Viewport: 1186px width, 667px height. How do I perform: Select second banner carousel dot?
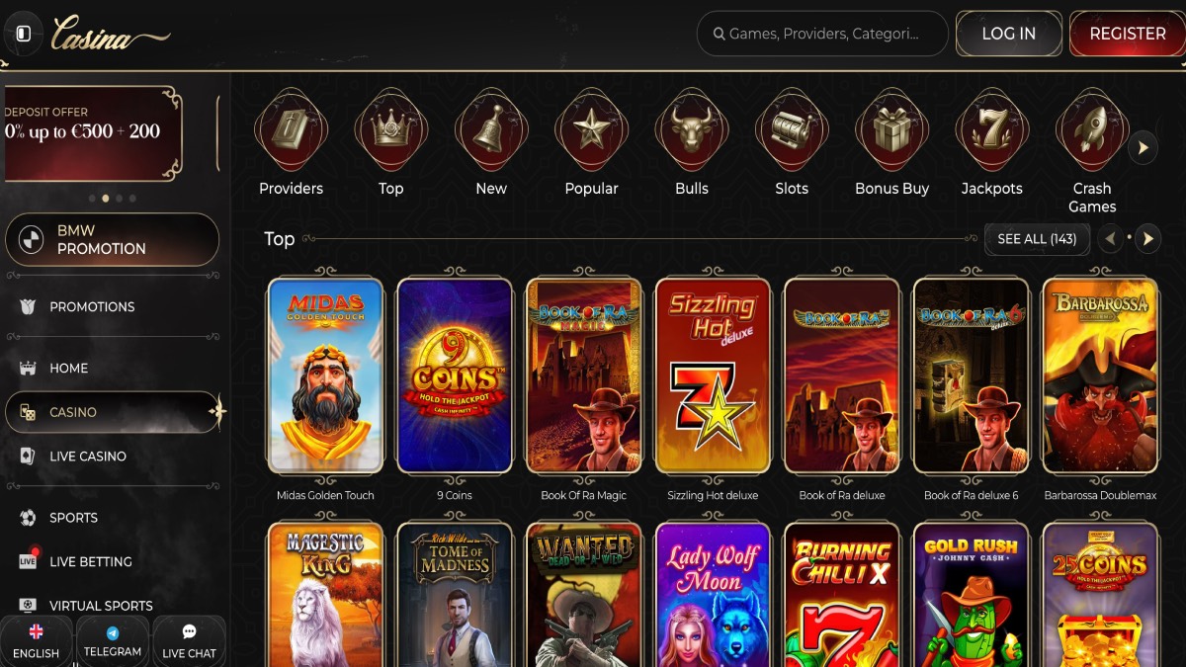(106, 198)
